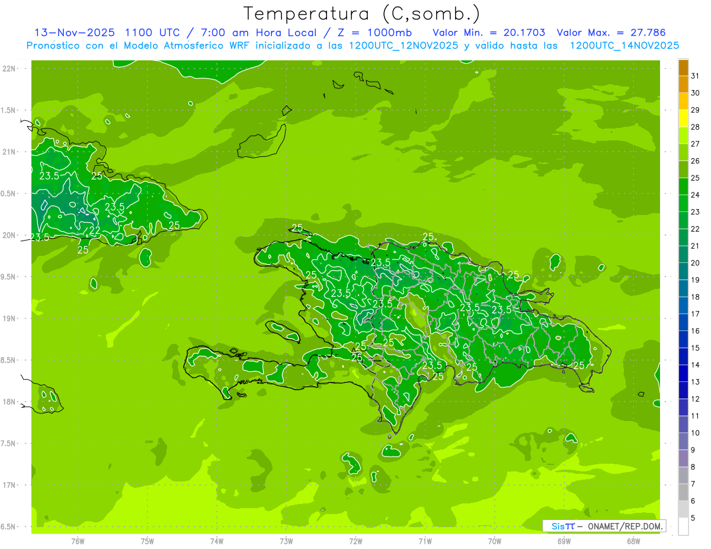Click legend scale value '26'

click(695, 161)
